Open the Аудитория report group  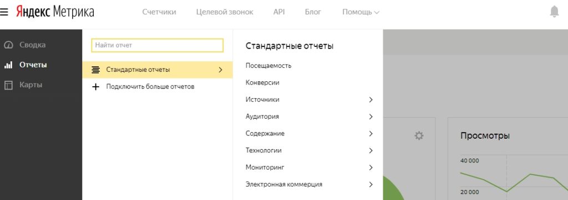pyautogui.click(x=262, y=117)
